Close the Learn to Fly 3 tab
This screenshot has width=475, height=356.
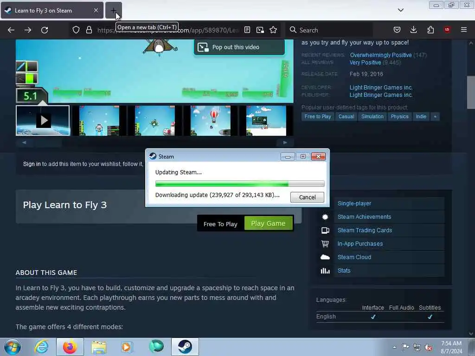coord(96,10)
